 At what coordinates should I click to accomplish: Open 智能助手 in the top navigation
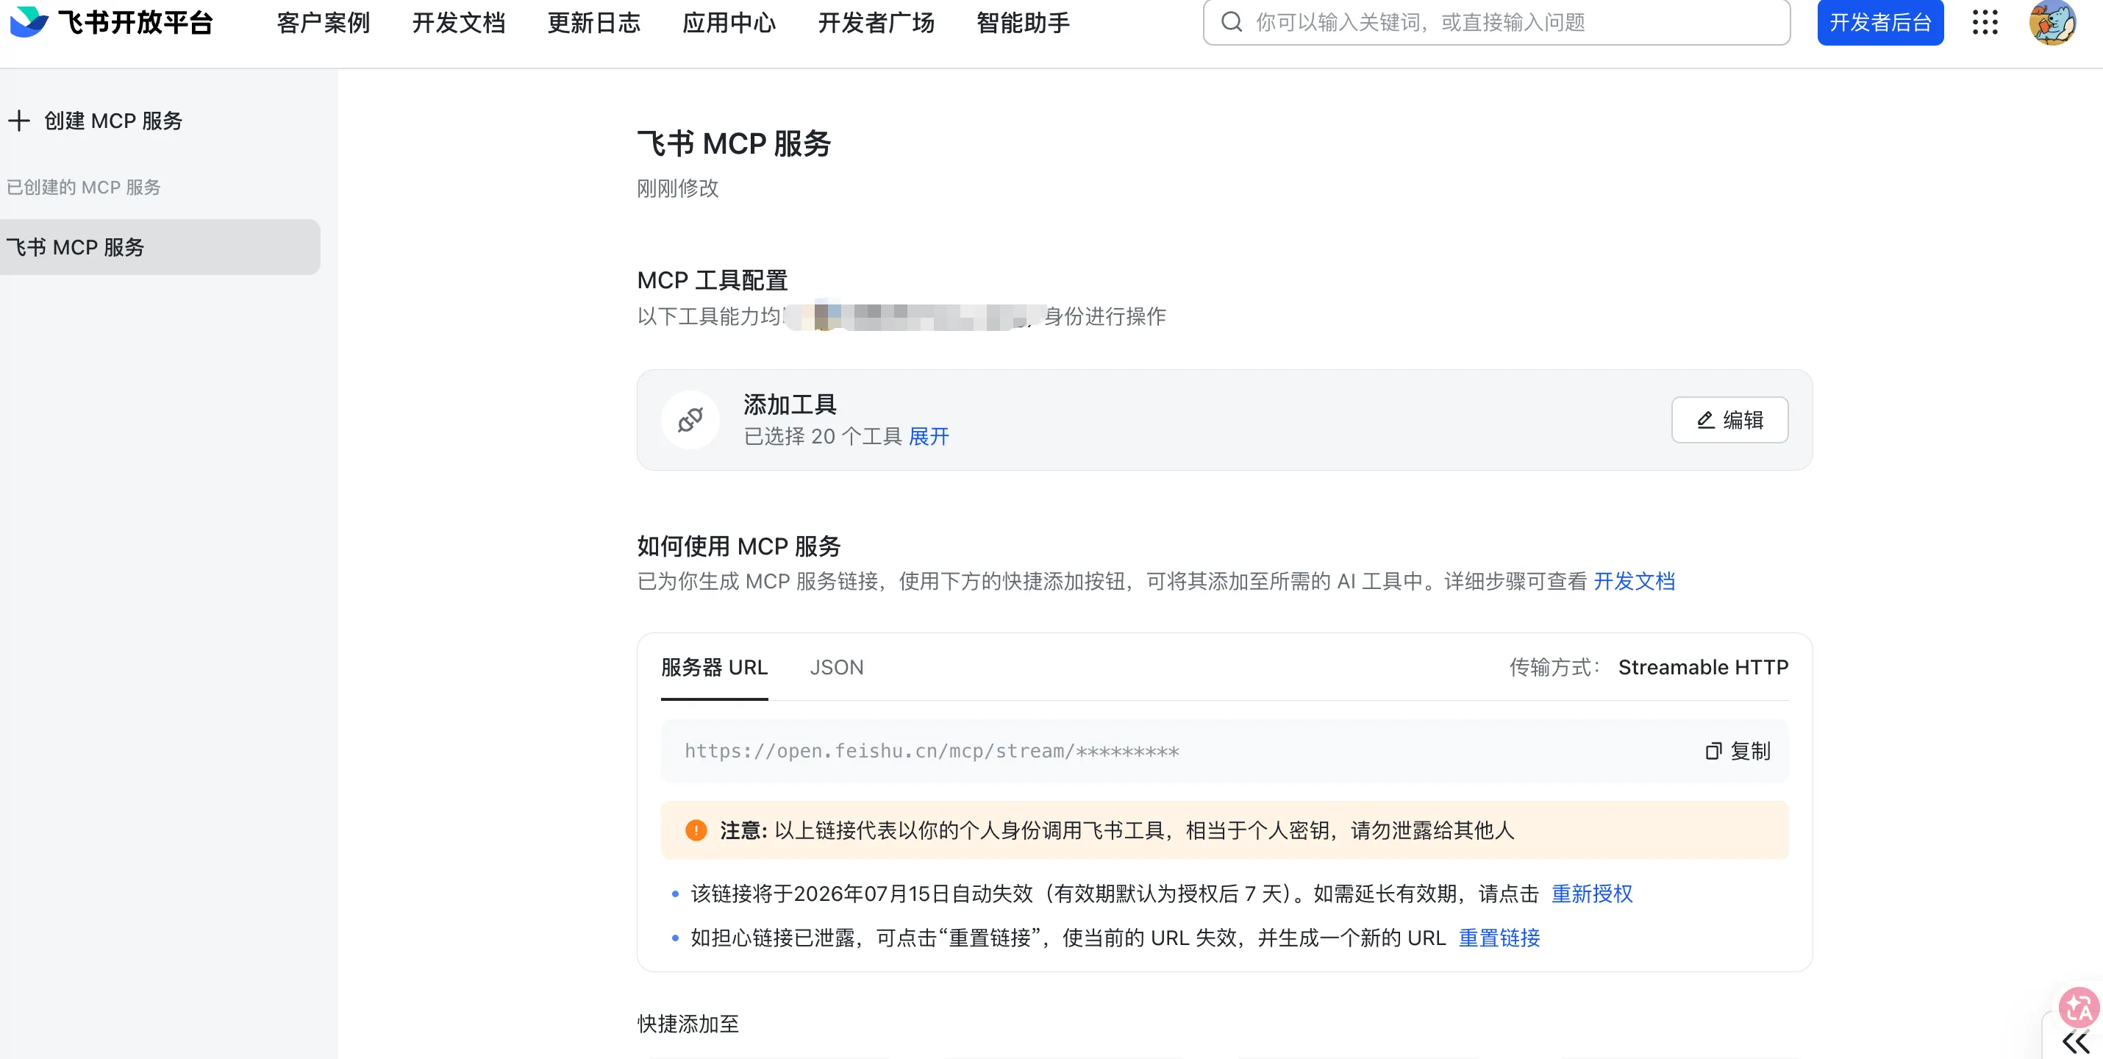tap(1023, 23)
